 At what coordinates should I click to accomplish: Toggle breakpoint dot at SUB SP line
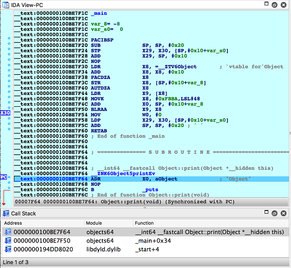9,44
